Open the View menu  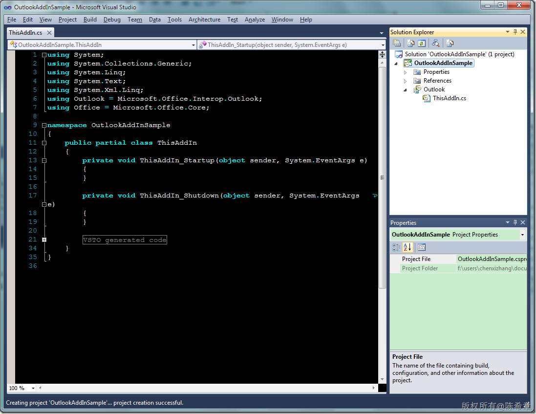[x=45, y=20]
